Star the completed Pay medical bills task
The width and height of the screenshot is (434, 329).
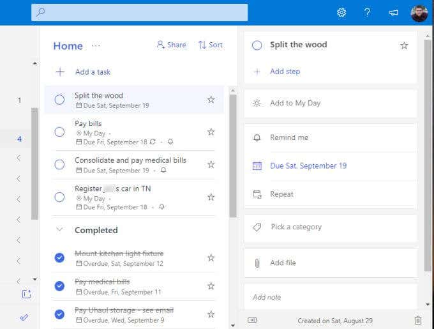tap(211, 286)
